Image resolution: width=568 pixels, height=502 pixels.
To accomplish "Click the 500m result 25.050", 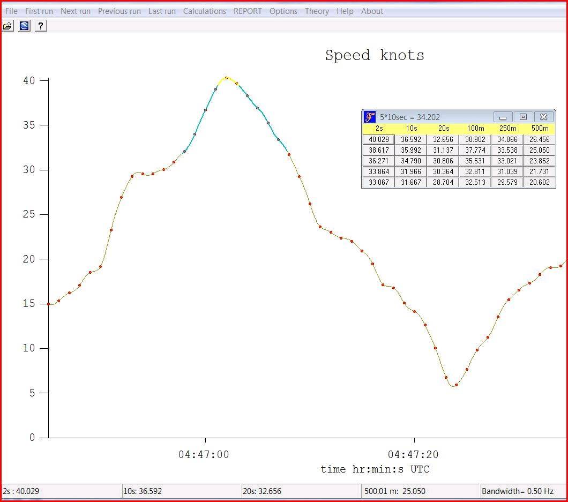I will 539,150.
